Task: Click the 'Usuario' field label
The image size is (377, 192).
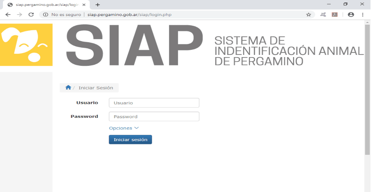Action: (x=87, y=103)
